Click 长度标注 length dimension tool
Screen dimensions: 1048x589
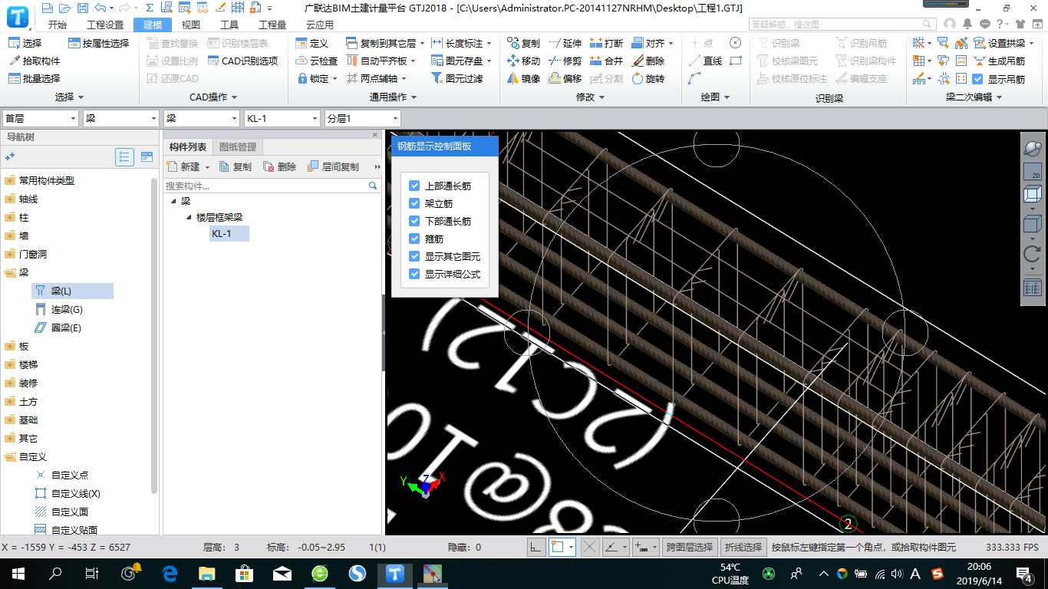(x=462, y=44)
